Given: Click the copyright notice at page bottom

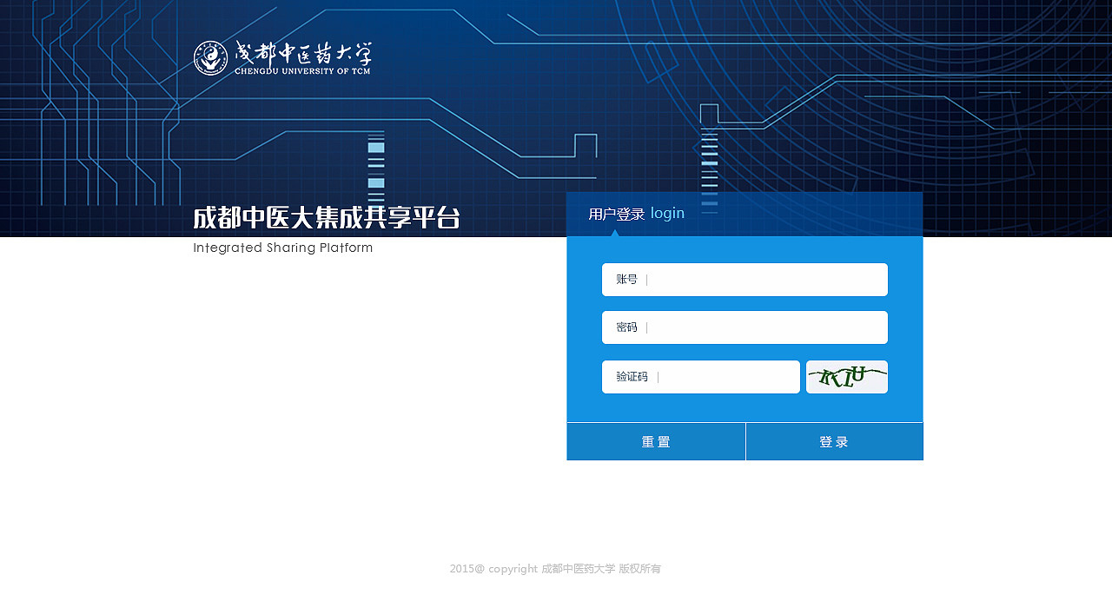Looking at the screenshot, I should (x=554, y=568).
